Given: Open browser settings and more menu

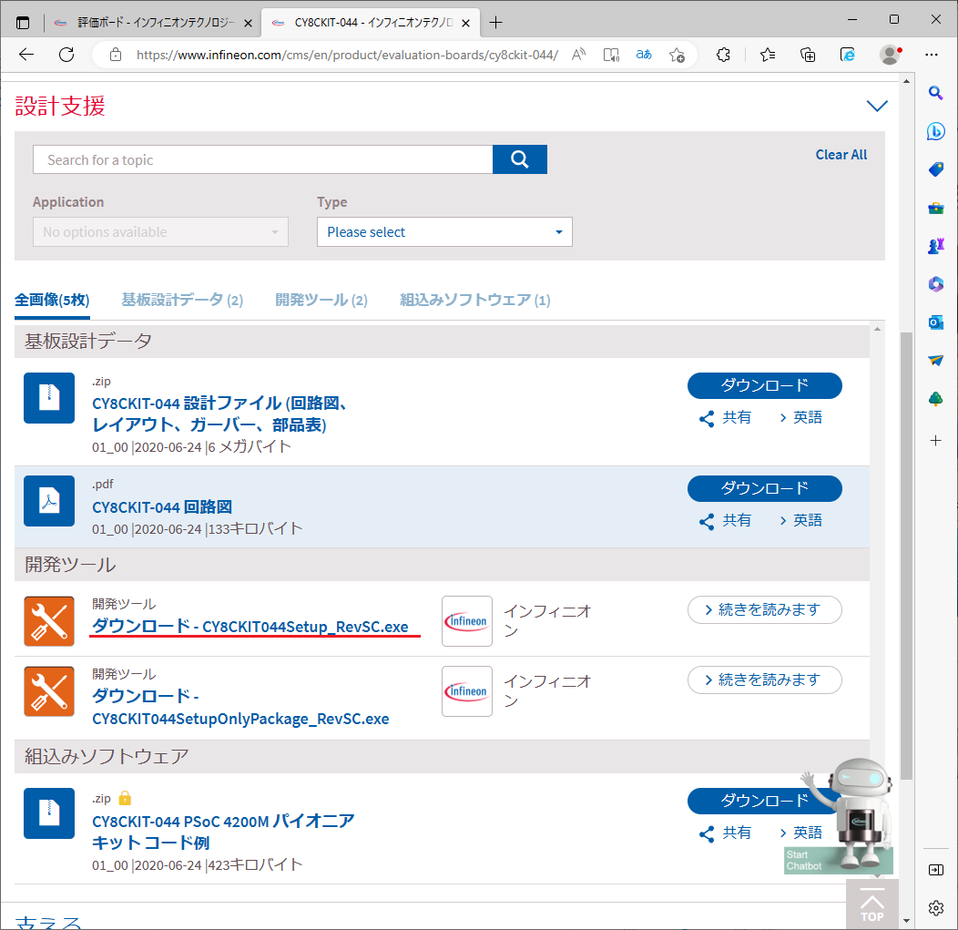Looking at the screenshot, I should click(x=931, y=55).
